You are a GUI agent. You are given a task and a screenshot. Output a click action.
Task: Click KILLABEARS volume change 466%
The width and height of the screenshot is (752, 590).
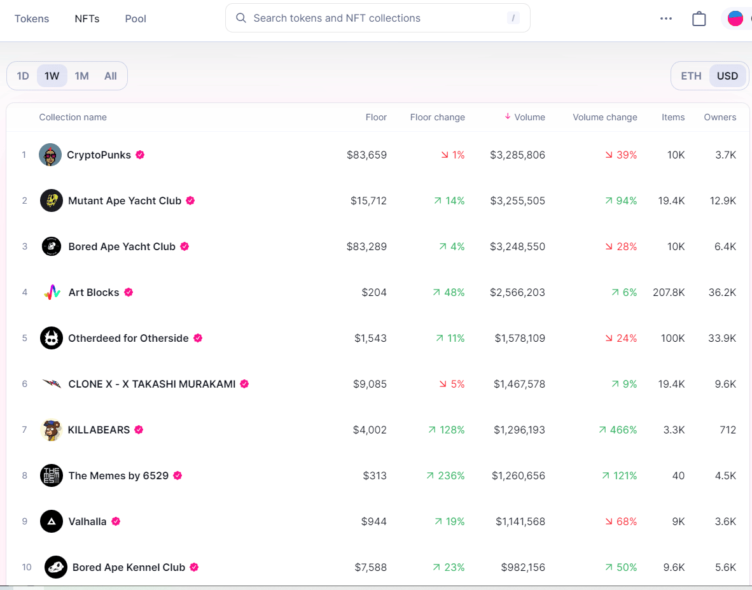click(618, 430)
